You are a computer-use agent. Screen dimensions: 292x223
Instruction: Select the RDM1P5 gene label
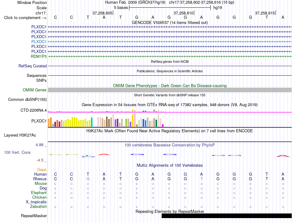[39, 56]
